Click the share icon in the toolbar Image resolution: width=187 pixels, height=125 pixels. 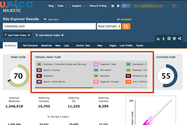pyautogui.click(x=180, y=38)
